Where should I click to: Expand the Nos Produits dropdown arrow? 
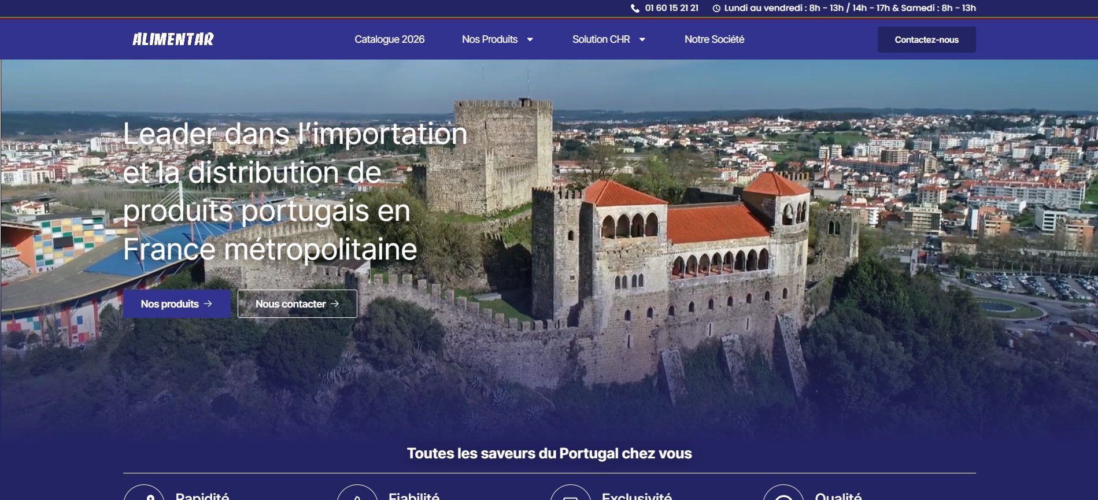(x=530, y=39)
